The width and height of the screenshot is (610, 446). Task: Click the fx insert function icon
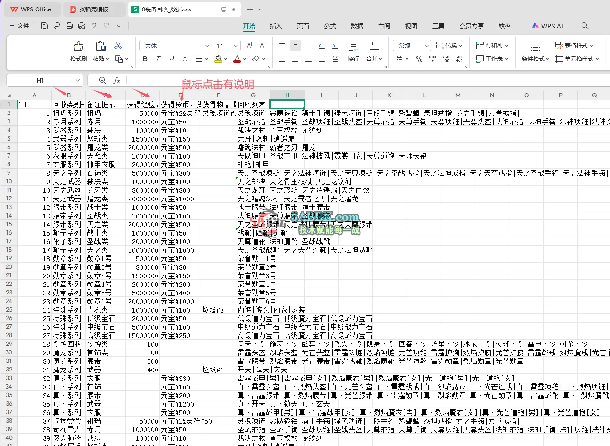(x=117, y=81)
